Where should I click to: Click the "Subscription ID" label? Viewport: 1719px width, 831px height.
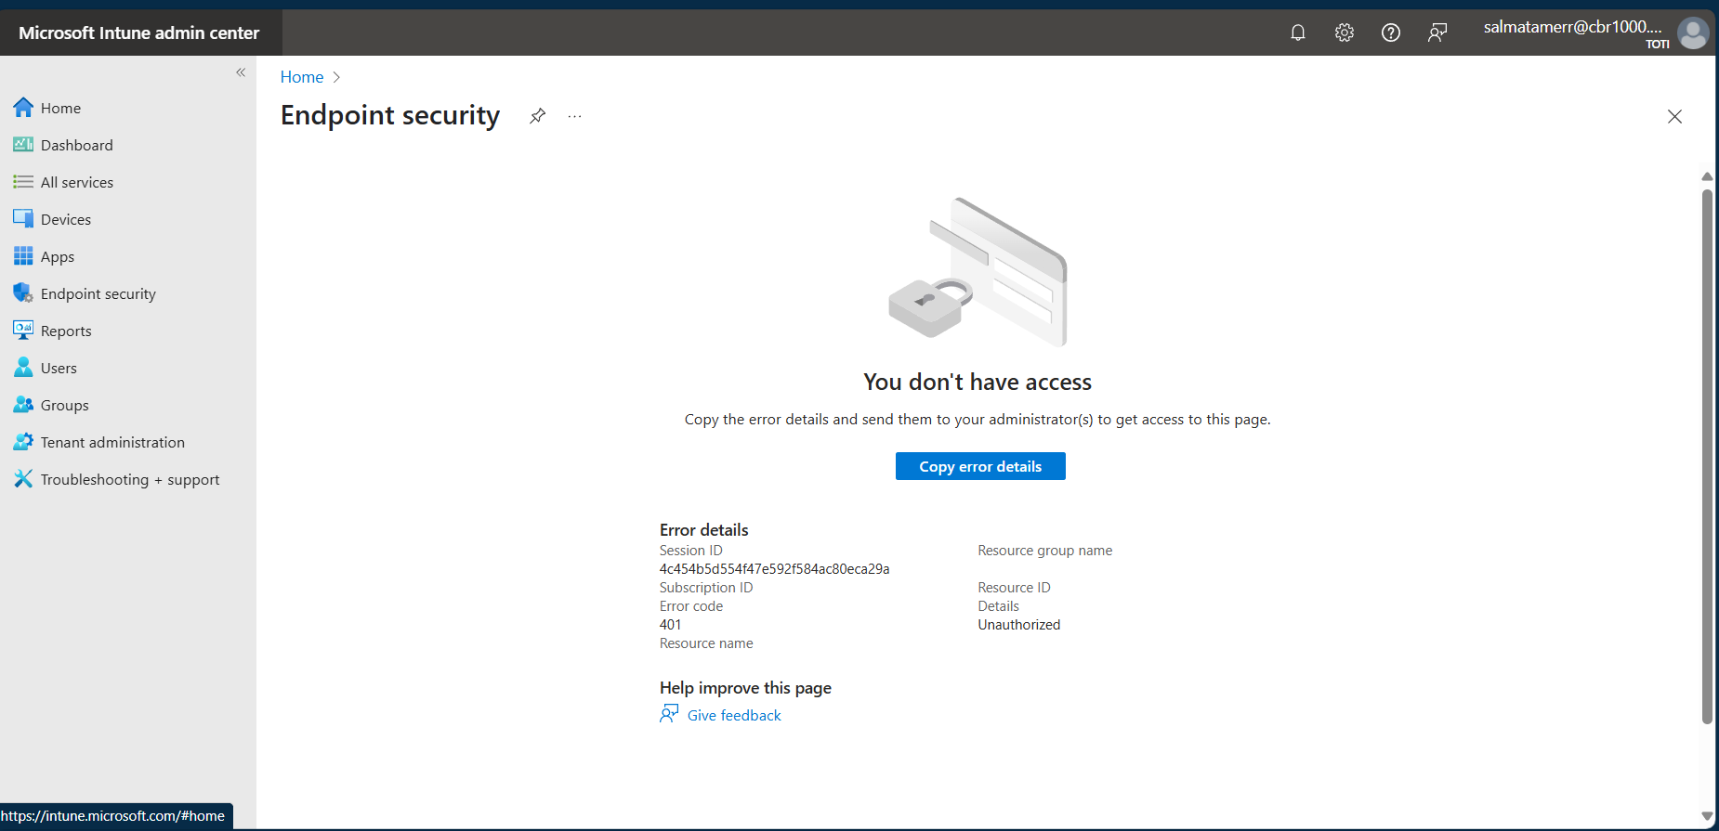[706, 588]
